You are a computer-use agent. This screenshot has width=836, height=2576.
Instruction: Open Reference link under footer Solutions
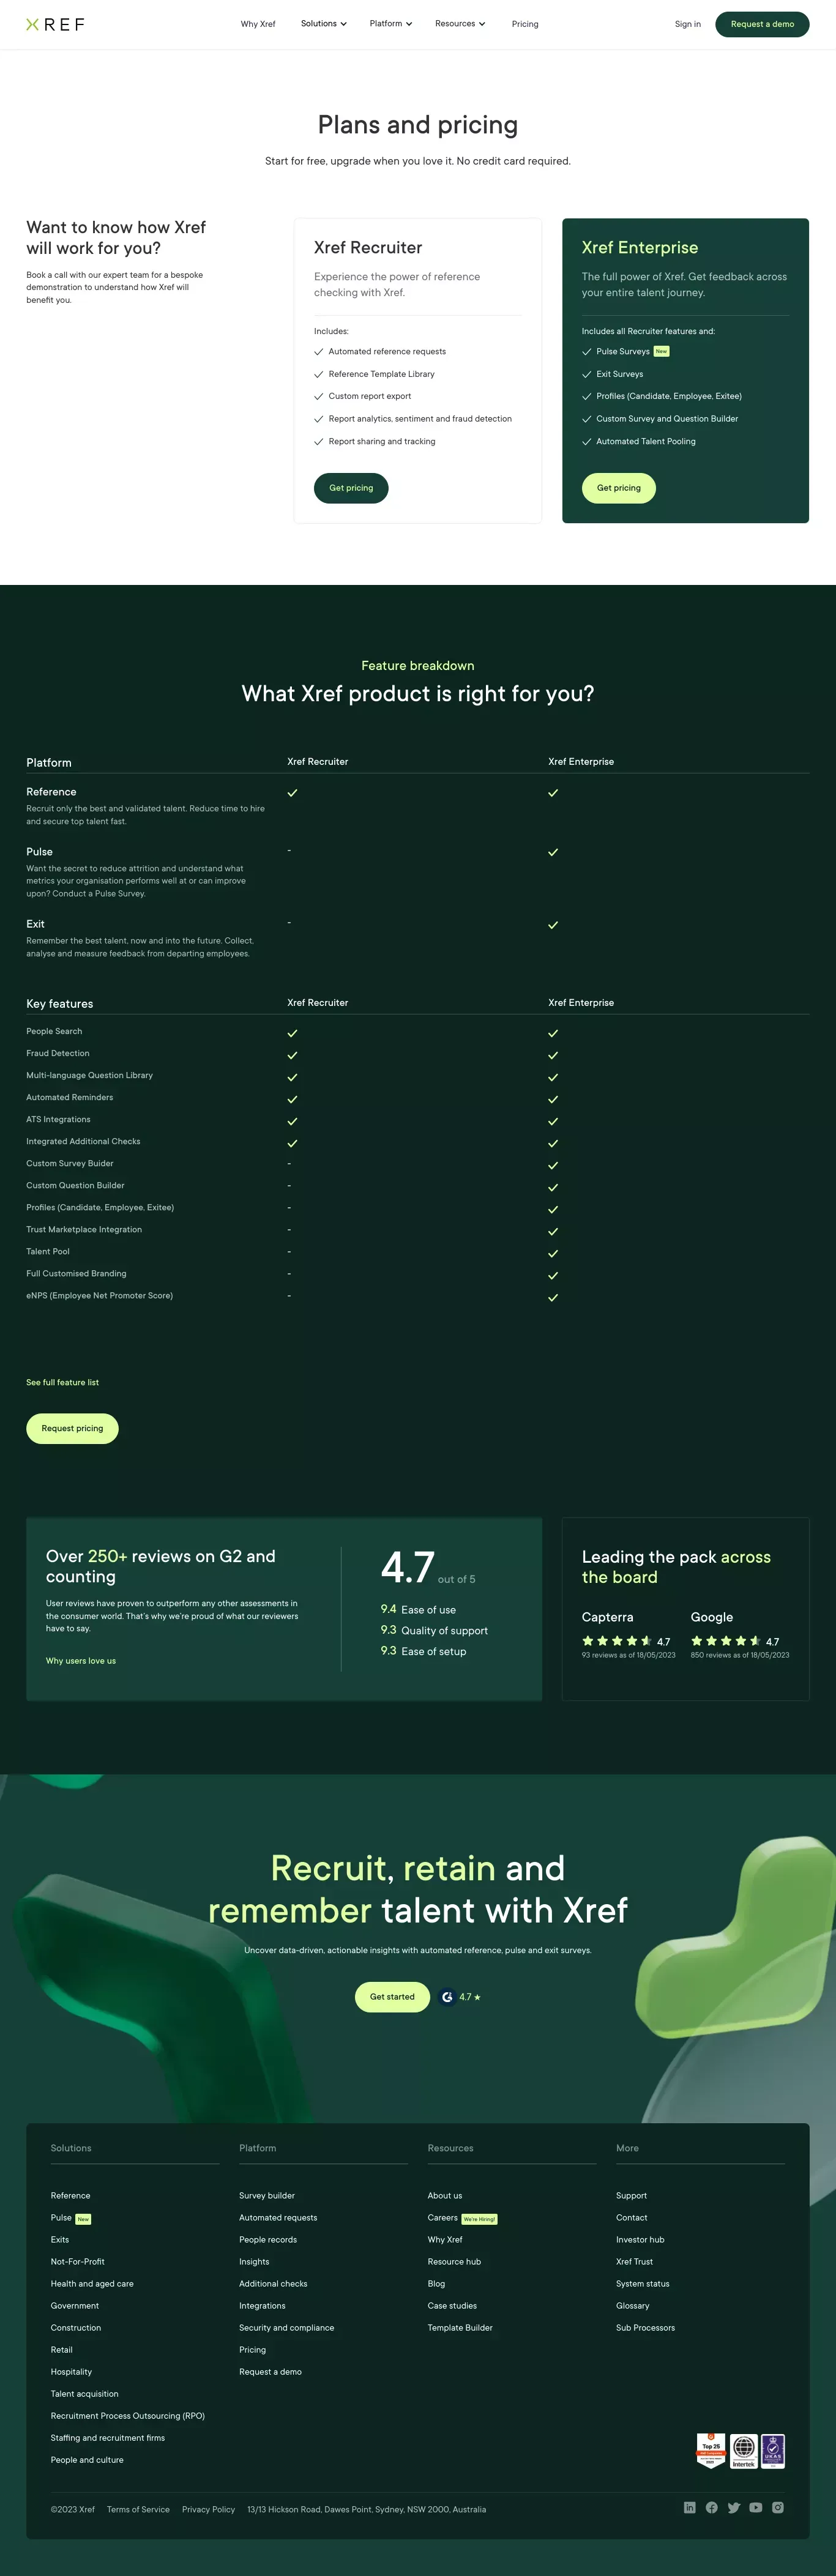point(70,2196)
